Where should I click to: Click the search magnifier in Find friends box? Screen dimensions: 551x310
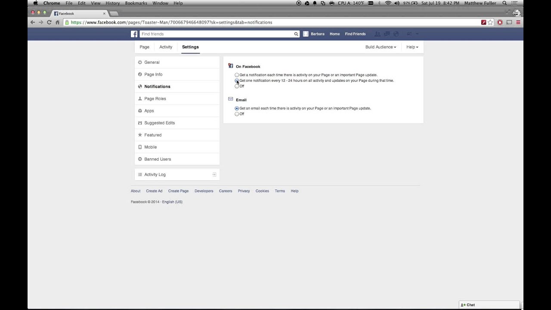pos(296,34)
